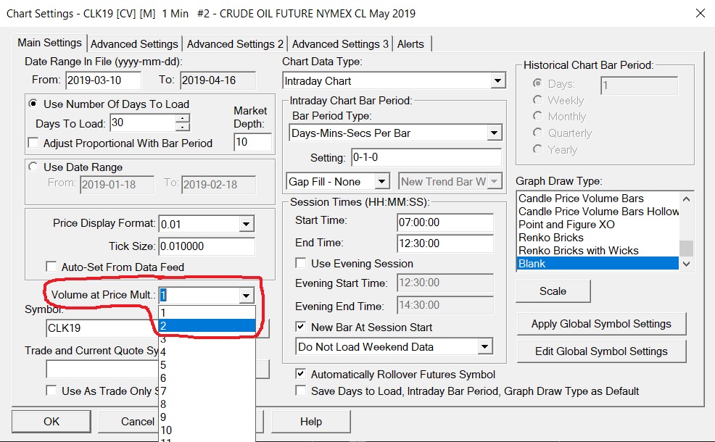This screenshot has height=442, width=715.
Task: Open the Advanced Settings 2 tab
Action: 235,44
